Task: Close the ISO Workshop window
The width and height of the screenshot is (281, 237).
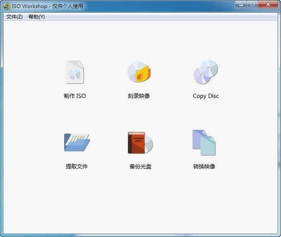Action: [x=268, y=5]
